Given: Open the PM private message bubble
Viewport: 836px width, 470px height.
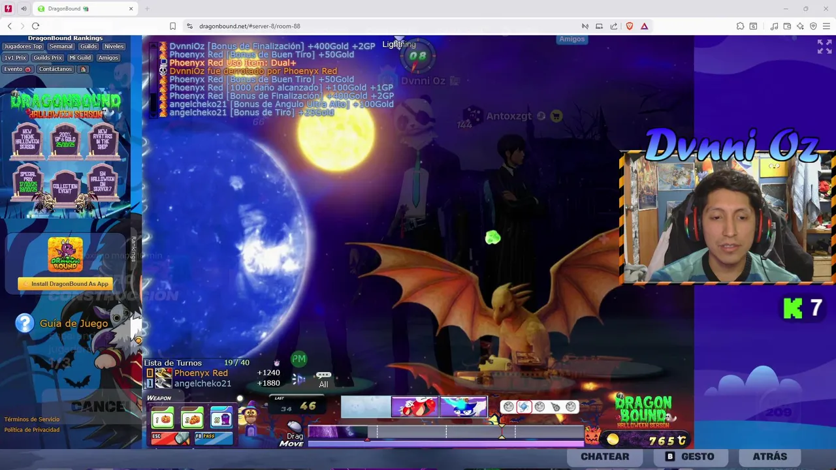Looking at the screenshot, I should 298,358.
